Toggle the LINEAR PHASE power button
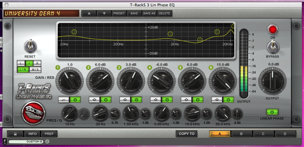 [272, 112]
